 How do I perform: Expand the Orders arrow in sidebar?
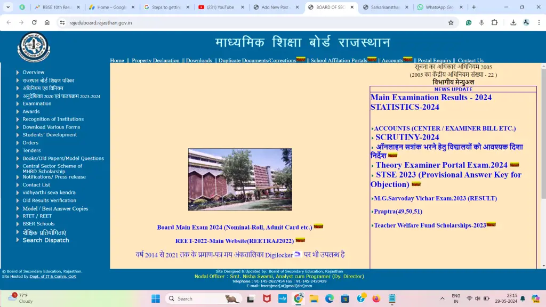(x=18, y=143)
